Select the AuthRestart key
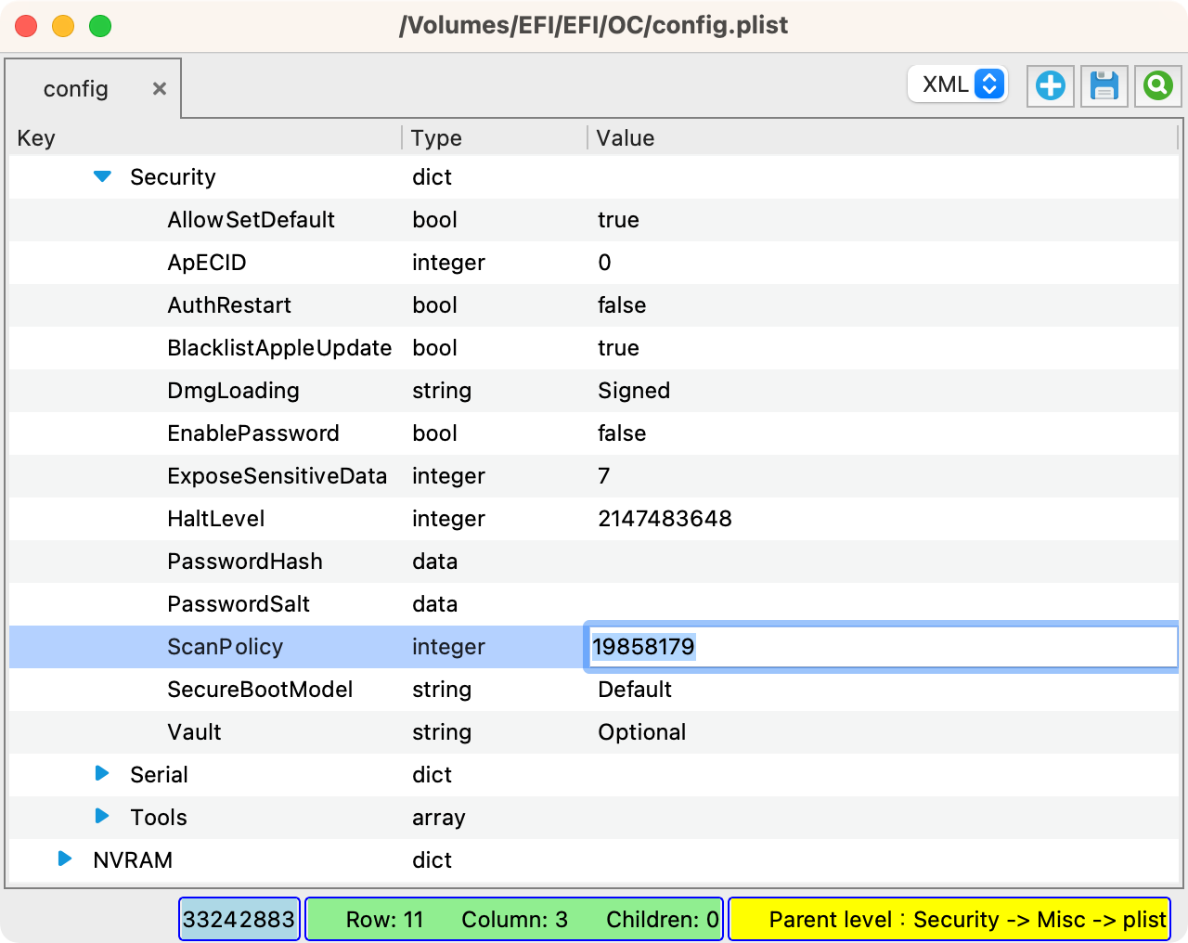Image resolution: width=1188 pixels, height=943 pixels. click(229, 305)
